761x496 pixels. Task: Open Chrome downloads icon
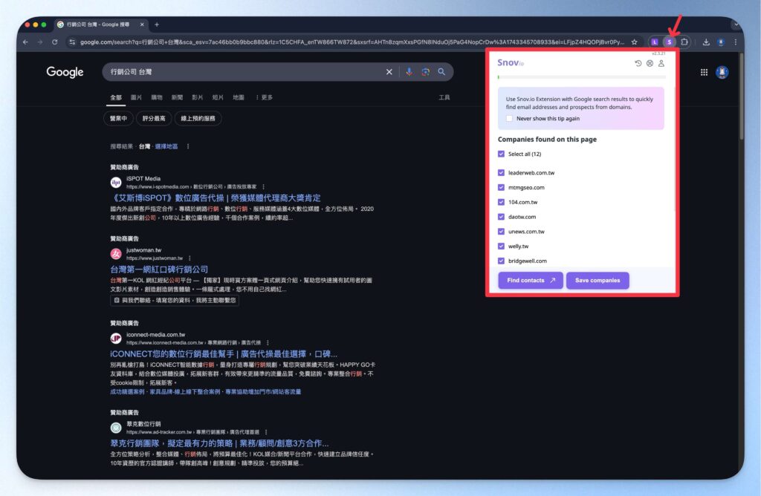pos(706,42)
